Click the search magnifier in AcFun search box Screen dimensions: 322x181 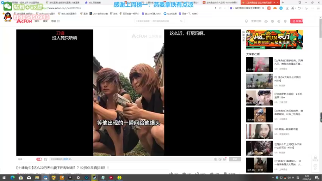tap(182, 21)
